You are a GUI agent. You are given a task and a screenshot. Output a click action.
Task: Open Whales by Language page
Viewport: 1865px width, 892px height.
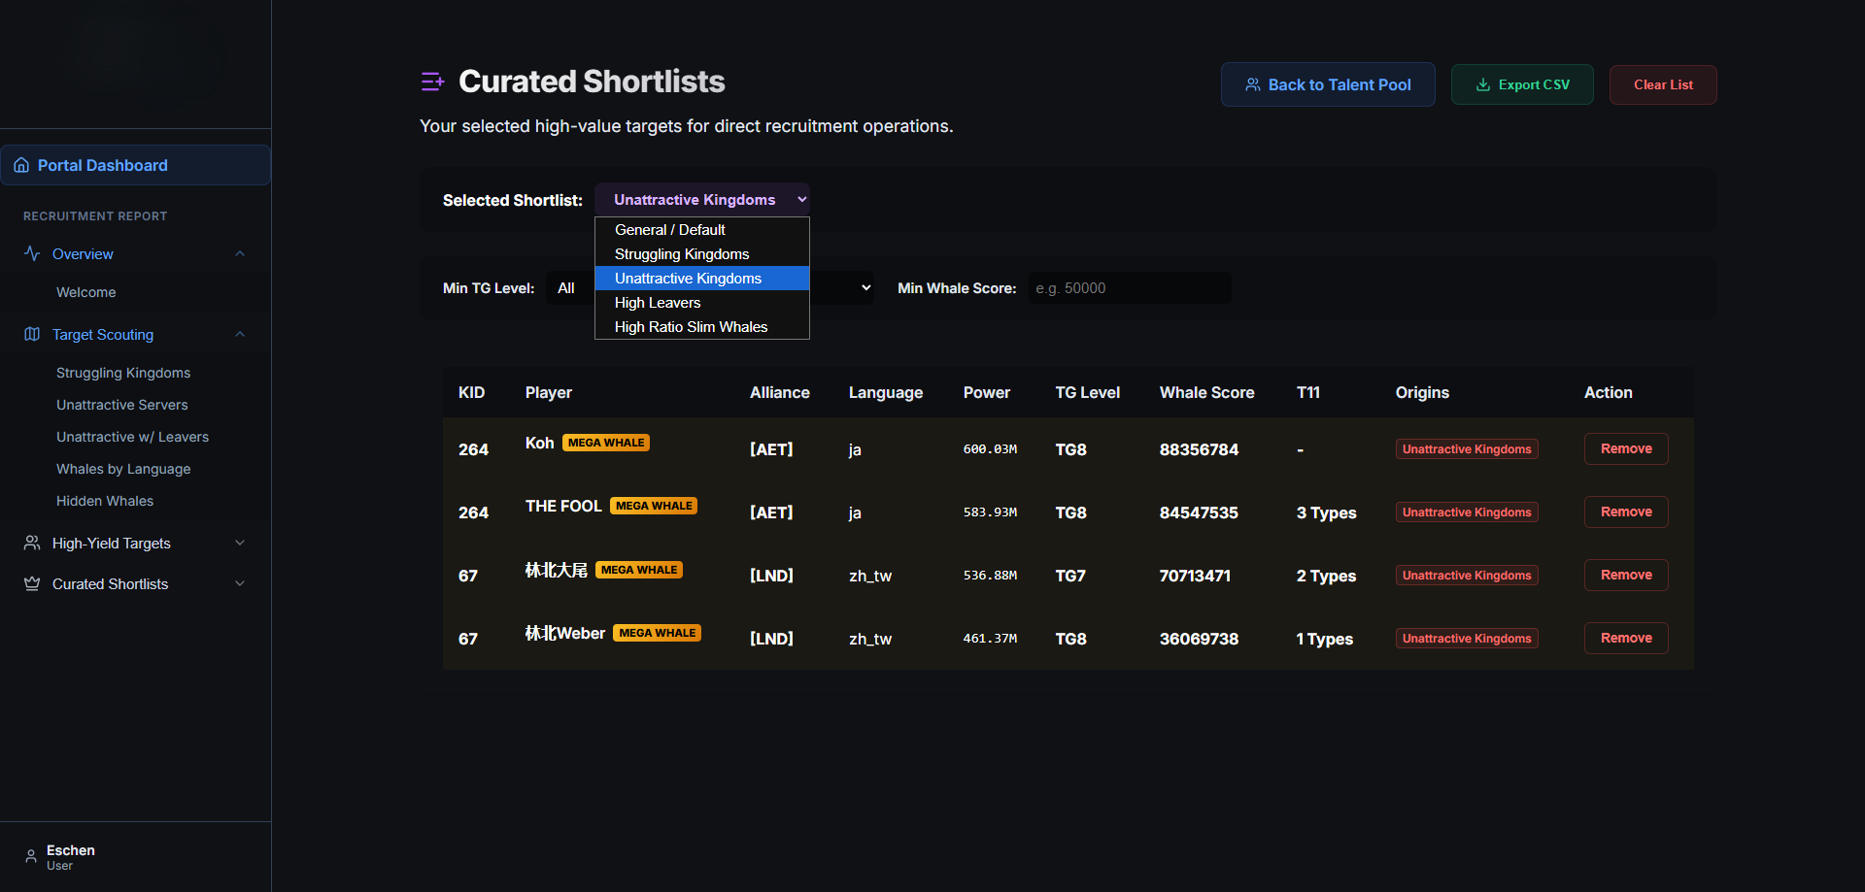coord(123,469)
